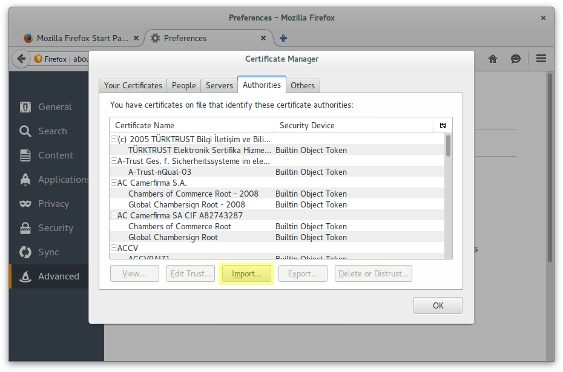Image resolution: width=563 pixels, height=372 pixels.
Task: Select the Chambers of Commerce Root certificate
Action: 277,226
